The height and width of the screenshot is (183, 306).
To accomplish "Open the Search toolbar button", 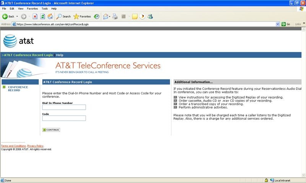I will [63, 16].
